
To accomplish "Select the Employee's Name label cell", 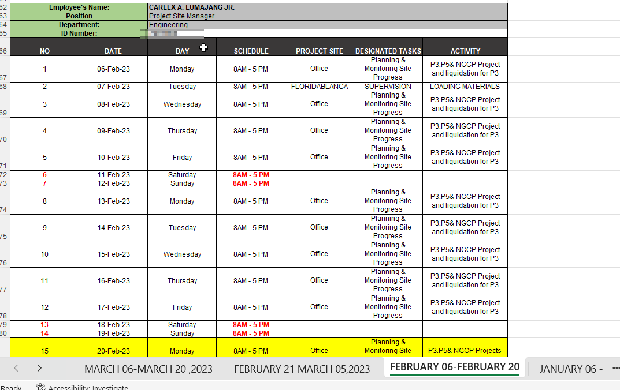I will click(x=79, y=7).
